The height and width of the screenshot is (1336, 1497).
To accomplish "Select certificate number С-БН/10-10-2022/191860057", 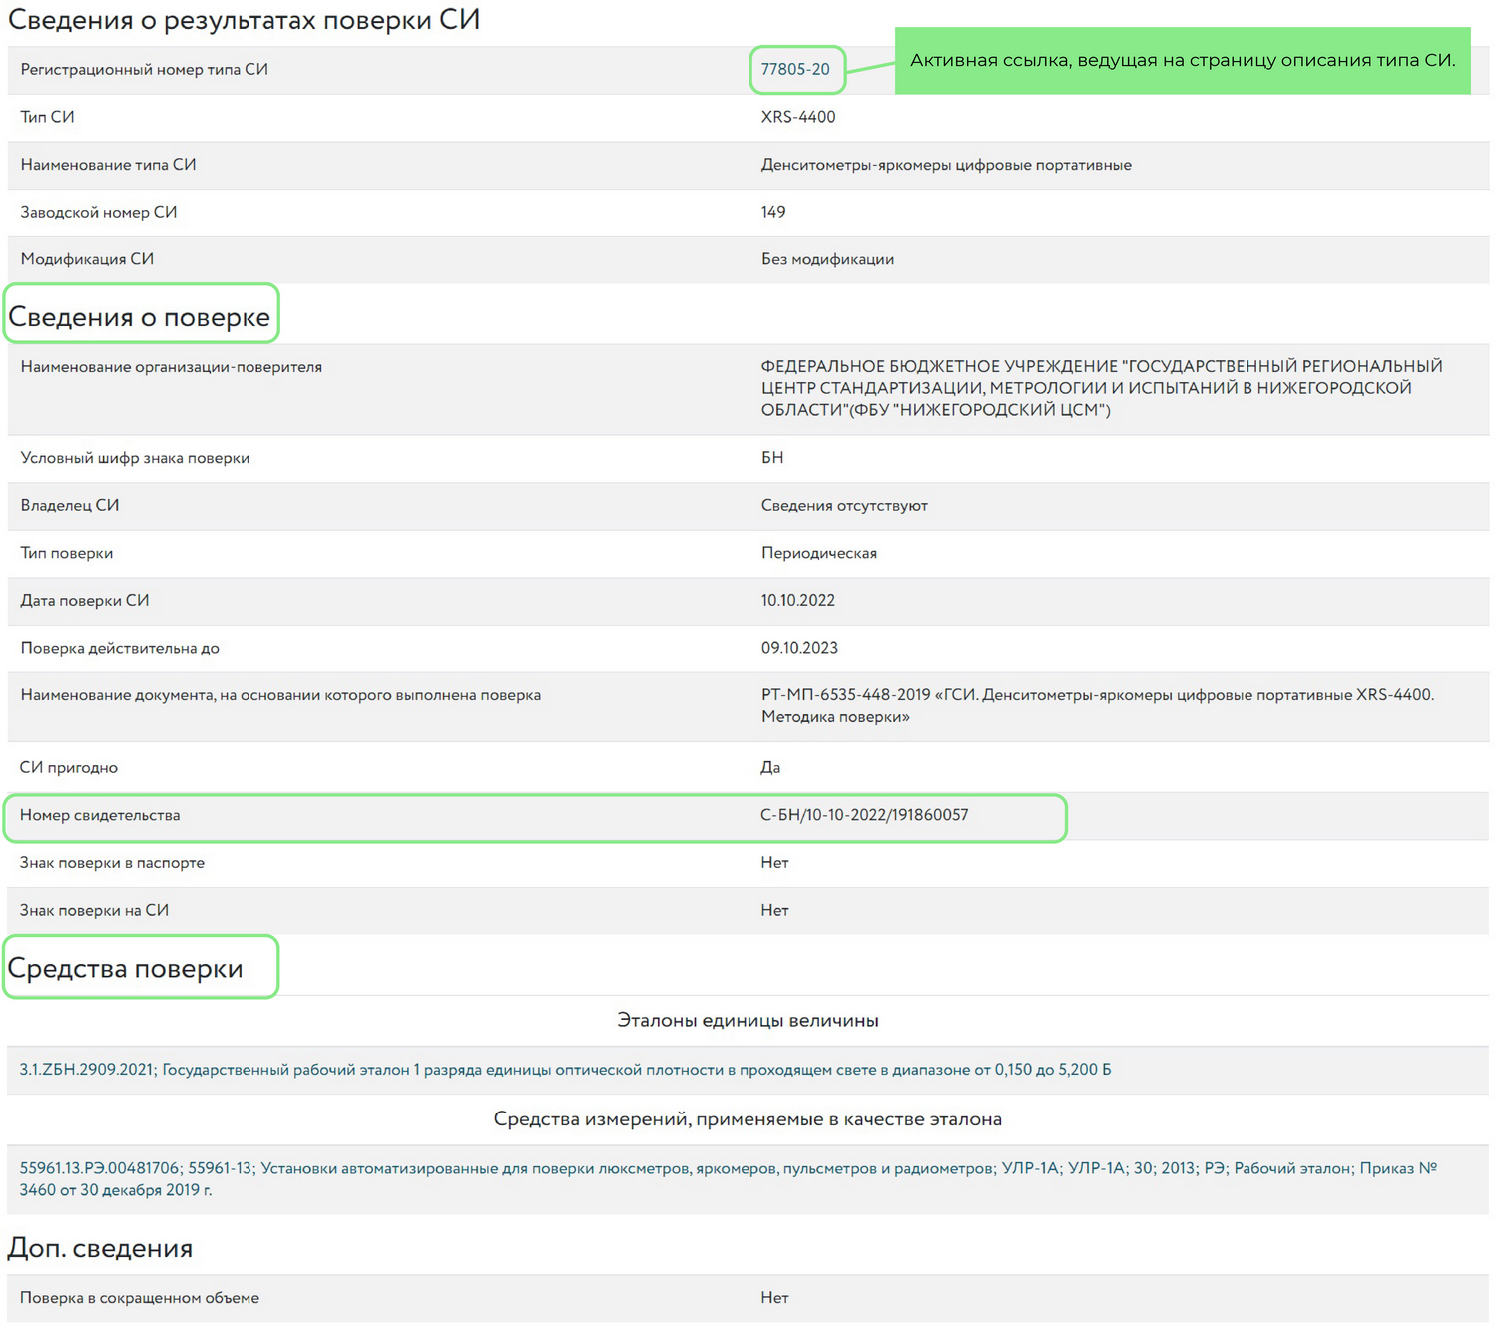I will 864,815.
